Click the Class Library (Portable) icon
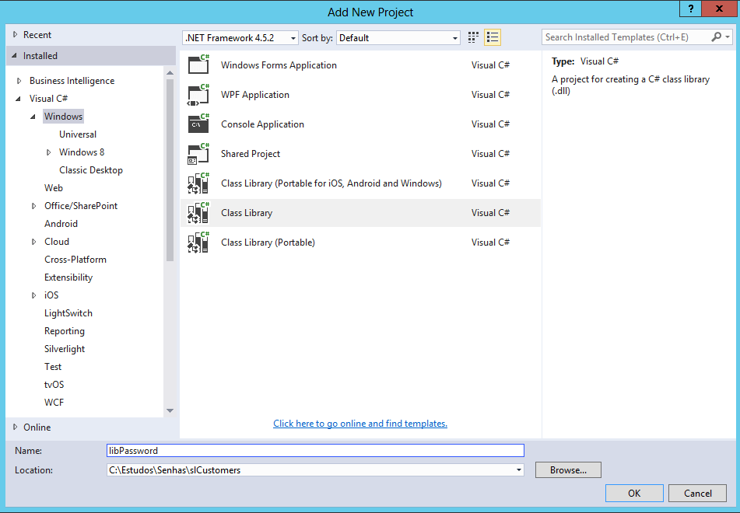This screenshot has height=513, width=740. tap(198, 243)
